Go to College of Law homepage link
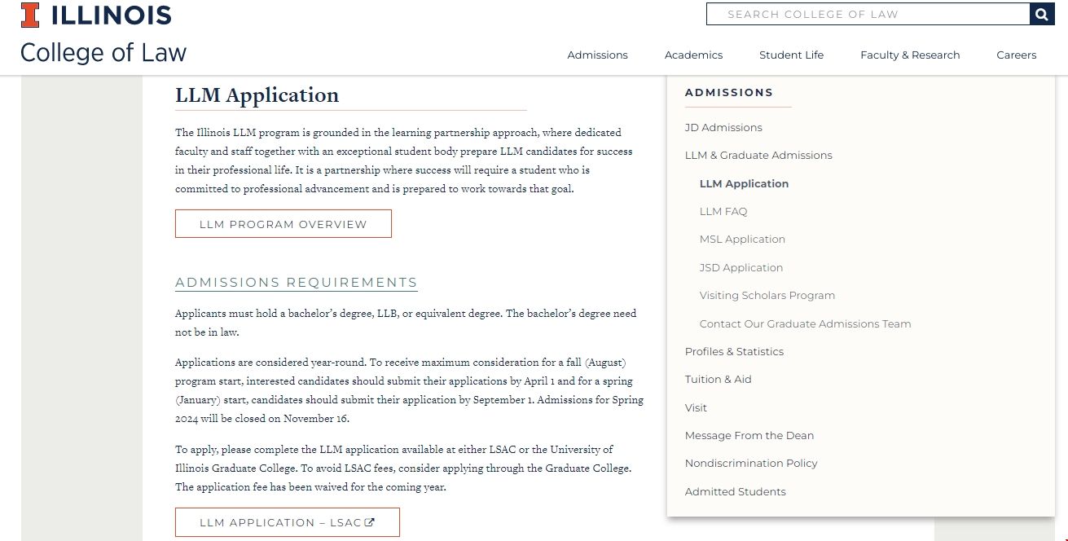The image size is (1068, 541). 103,51
